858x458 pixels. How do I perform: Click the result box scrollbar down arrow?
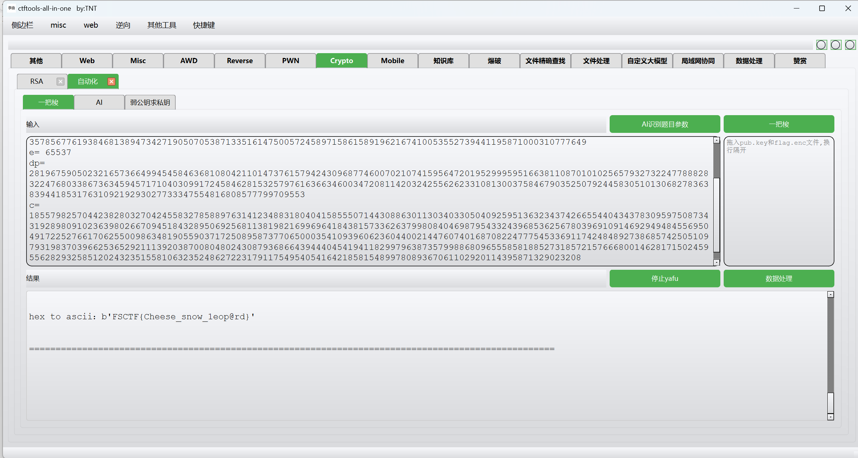pyautogui.click(x=830, y=417)
